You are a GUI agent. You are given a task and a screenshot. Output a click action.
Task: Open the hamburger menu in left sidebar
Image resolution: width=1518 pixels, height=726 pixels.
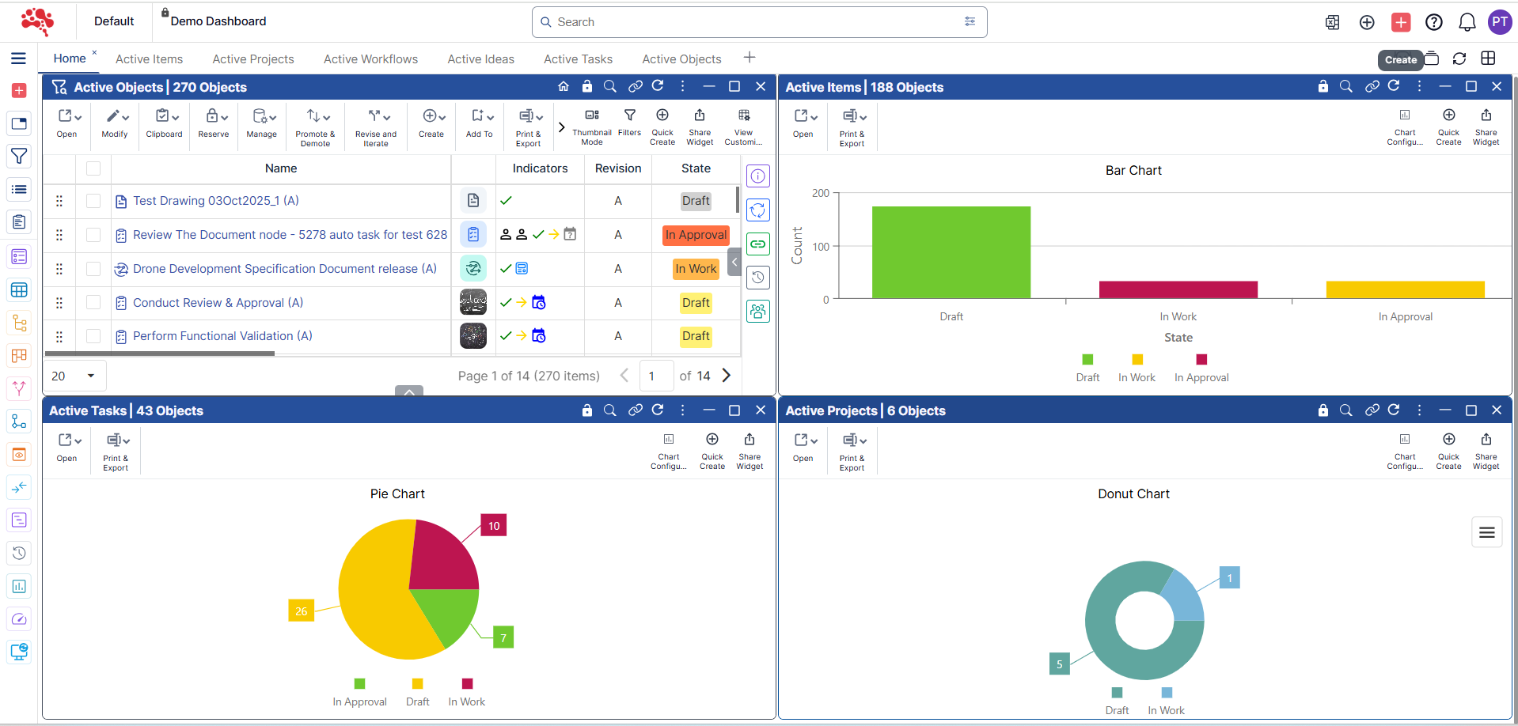click(x=18, y=59)
